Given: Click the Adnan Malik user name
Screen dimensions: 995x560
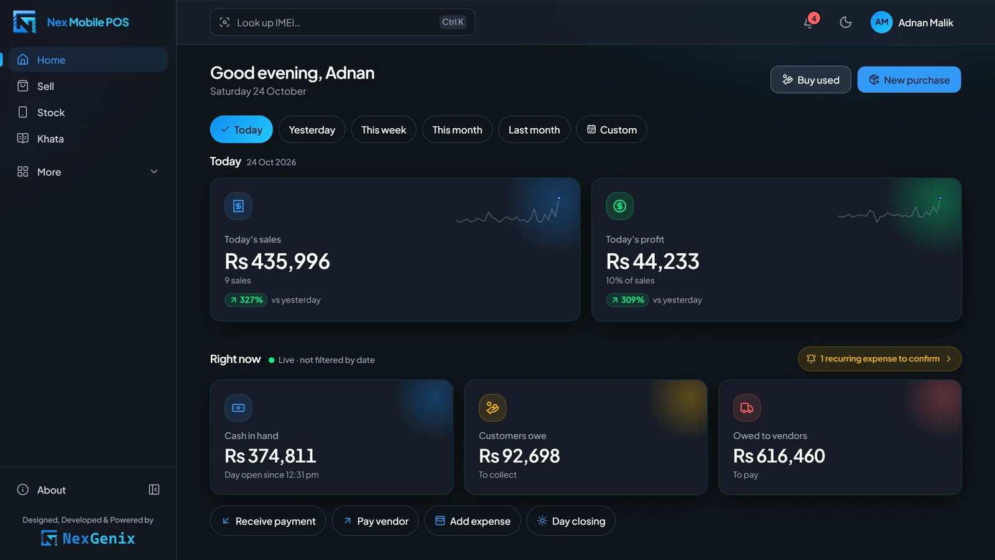Looking at the screenshot, I should pyautogui.click(x=925, y=23).
